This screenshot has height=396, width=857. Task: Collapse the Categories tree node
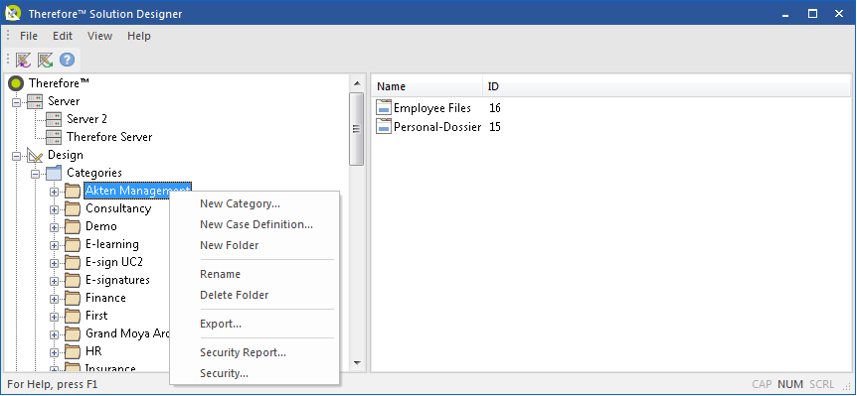pyautogui.click(x=36, y=174)
